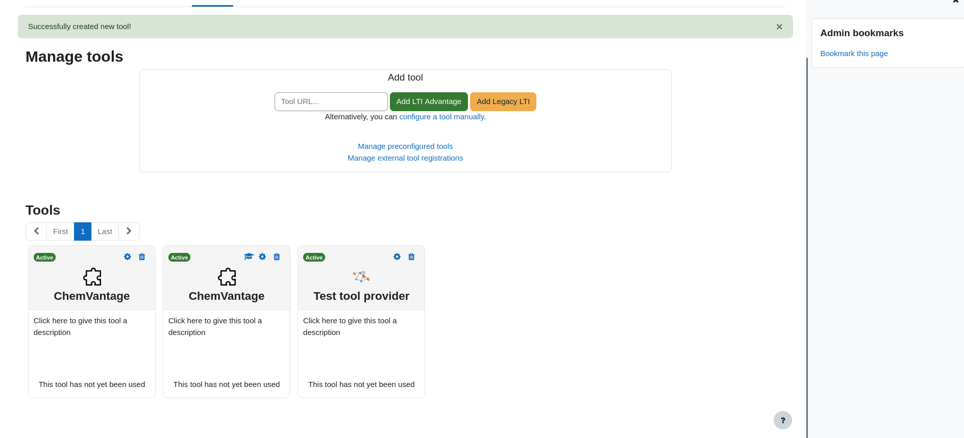Screen dimensions: 964x438
Task: Click puzzle piece icon of second ChemVantage
Action: [x=227, y=277]
